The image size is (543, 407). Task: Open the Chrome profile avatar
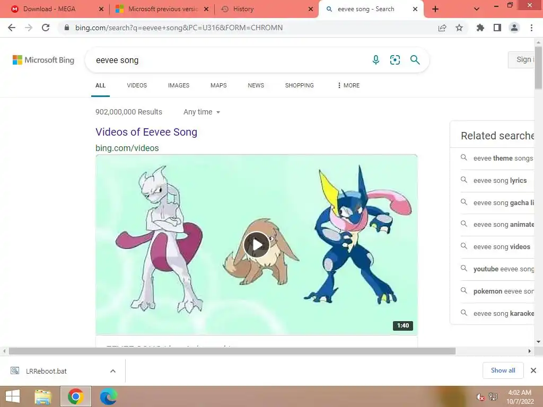pyautogui.click(x=514, y=28)
